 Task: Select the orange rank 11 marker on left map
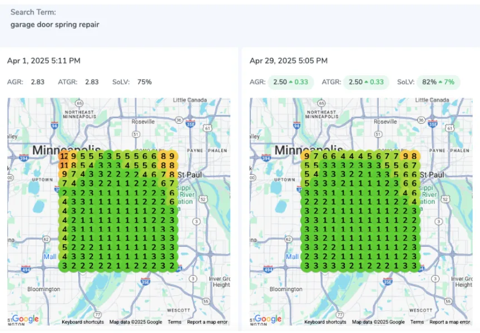pos(65,165)
